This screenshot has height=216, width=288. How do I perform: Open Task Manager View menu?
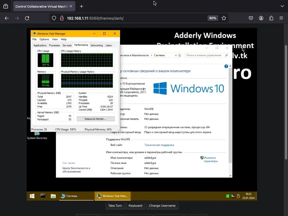coord(55,39)
